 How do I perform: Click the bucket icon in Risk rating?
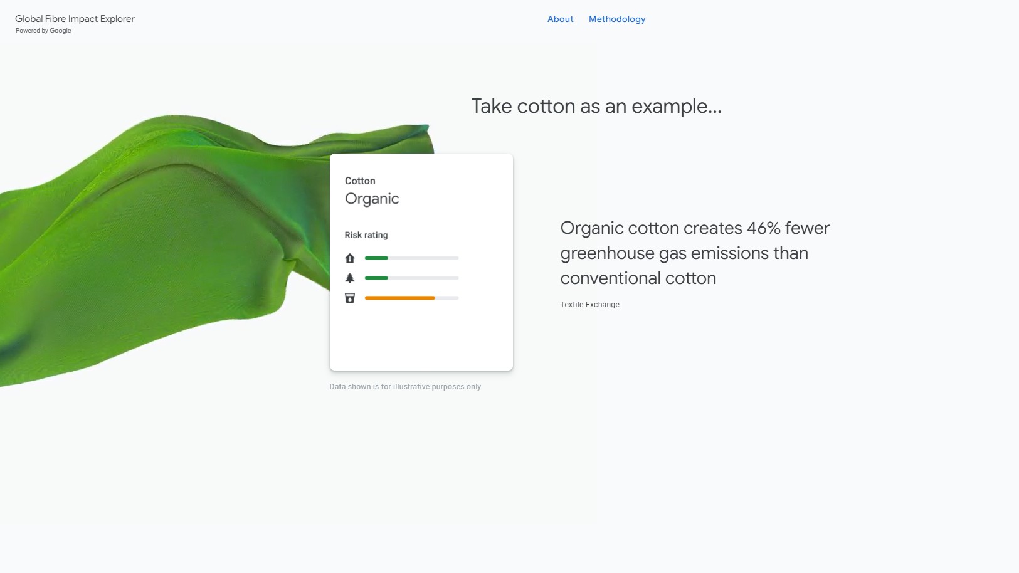pos(350,298)
